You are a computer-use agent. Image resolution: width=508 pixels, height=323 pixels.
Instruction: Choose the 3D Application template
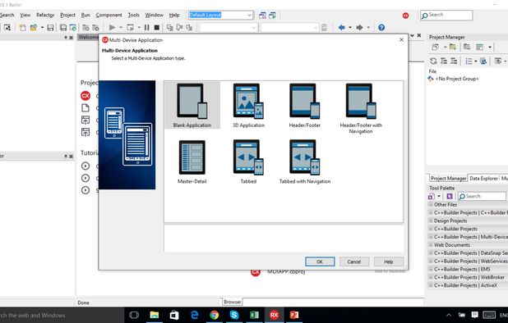click(248, 105)
